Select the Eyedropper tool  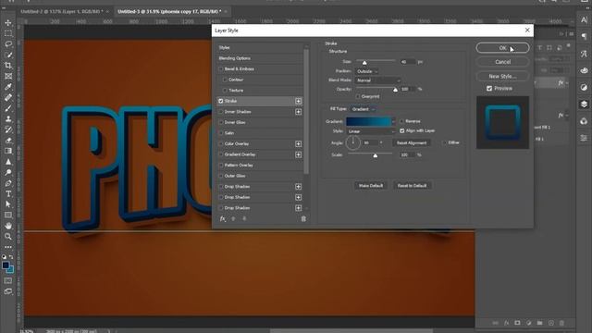click(x=8, y=87)
